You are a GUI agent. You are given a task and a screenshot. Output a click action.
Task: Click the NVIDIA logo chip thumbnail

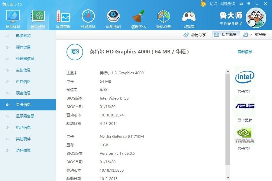point(245,135)
